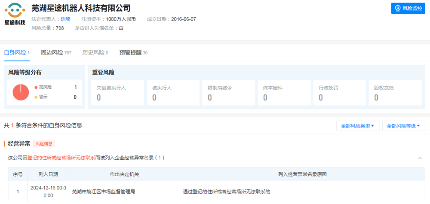Image resolution: width=430 pixels, height=204 pixels.
Task: Open the 失信被执行人 risk card
Action: pos(116,93)
